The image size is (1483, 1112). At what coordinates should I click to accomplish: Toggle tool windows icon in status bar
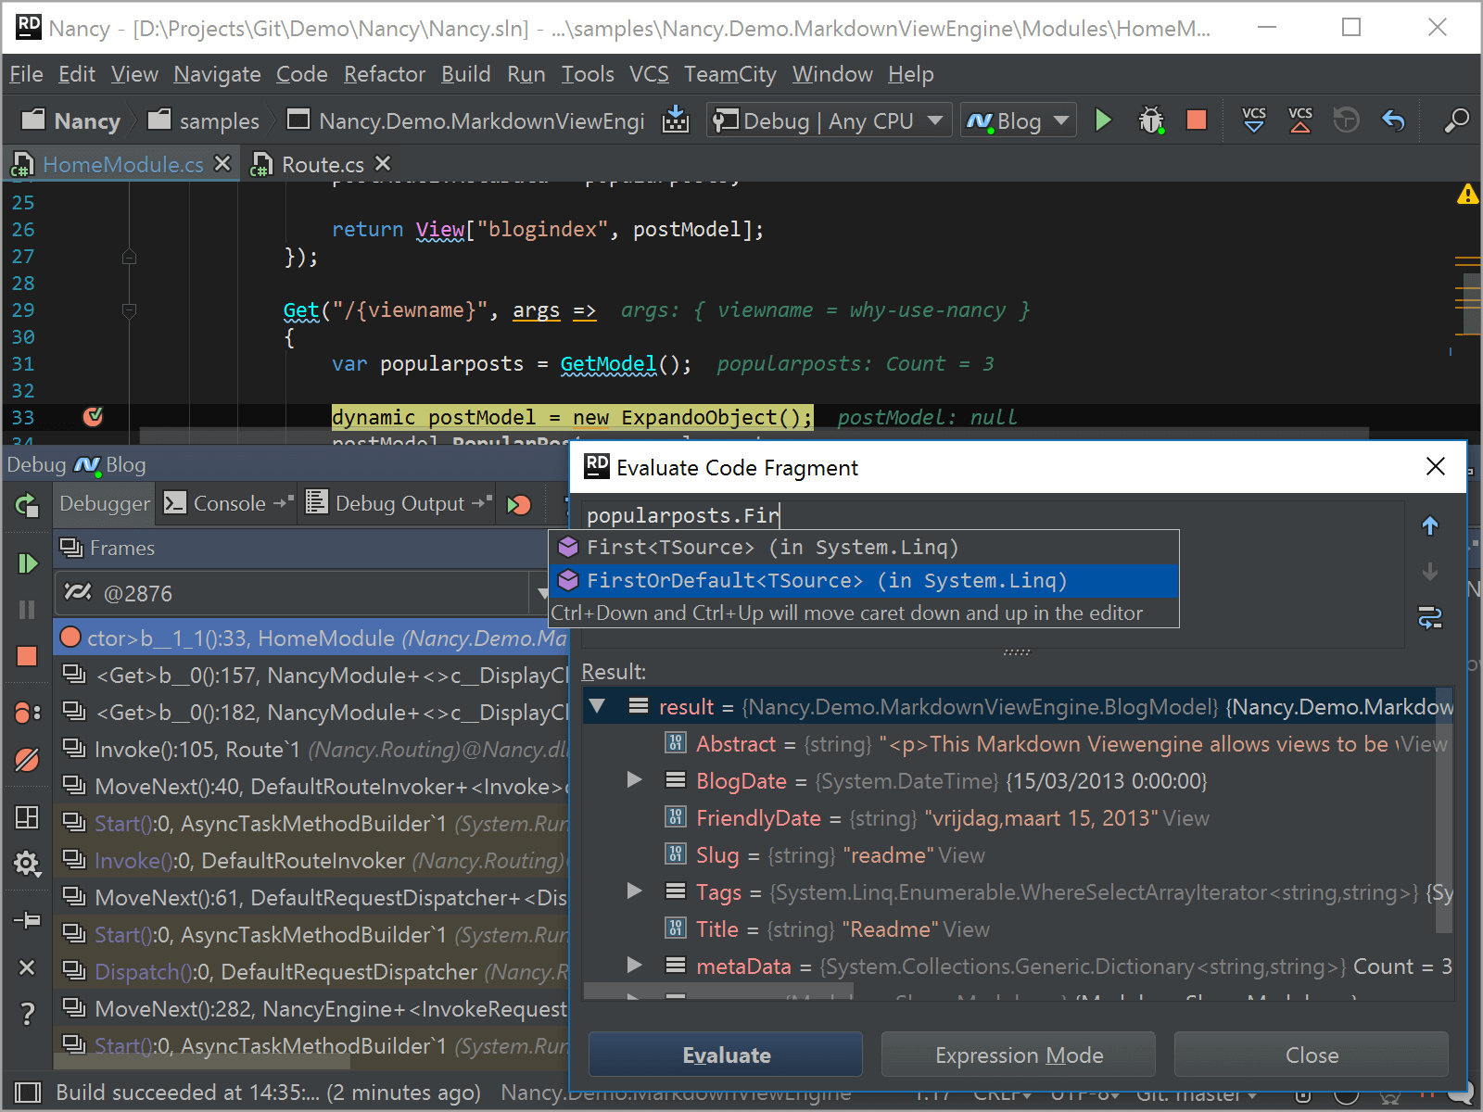28,1093
